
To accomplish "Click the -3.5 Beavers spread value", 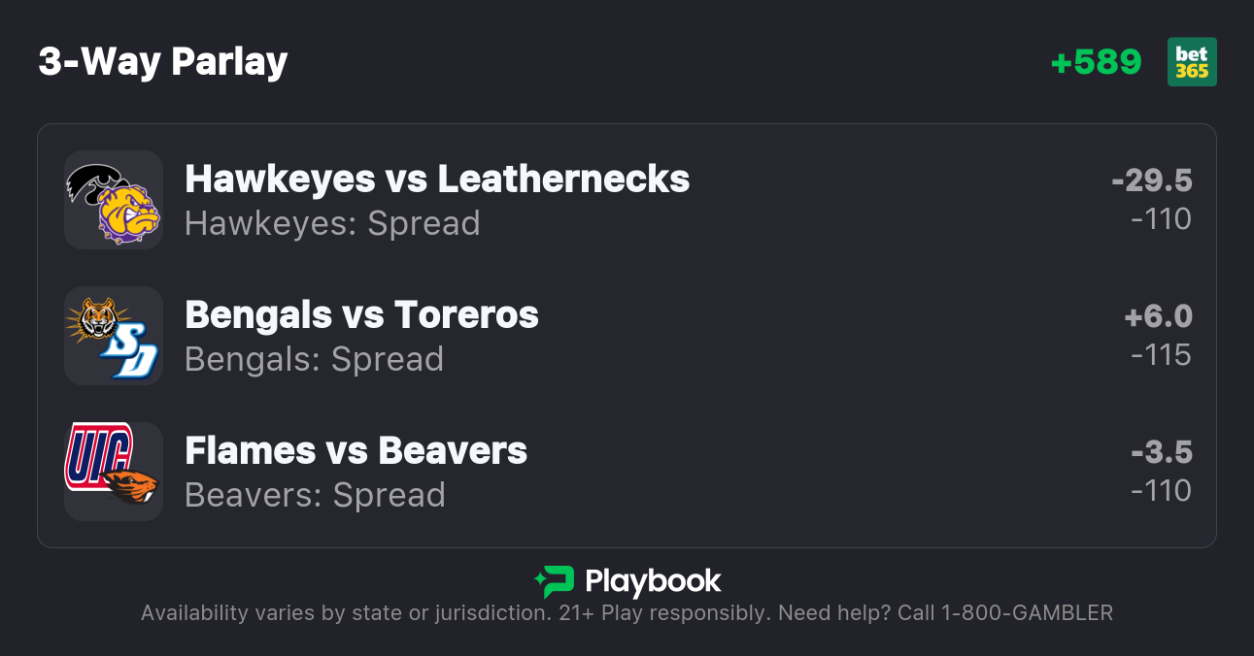I will (x=1161, y=452).
